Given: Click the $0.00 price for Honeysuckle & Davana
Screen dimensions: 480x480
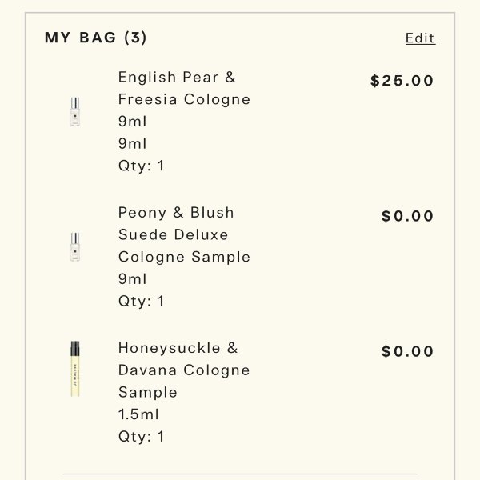Looking at the screenshot, I should coord(407,351).
